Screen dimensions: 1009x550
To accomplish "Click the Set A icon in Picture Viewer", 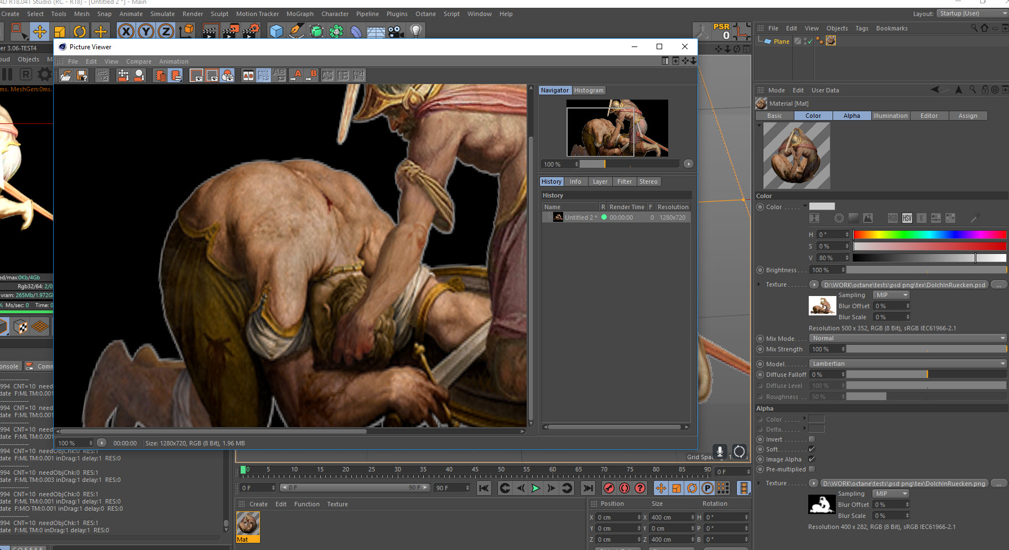I will click(296, 76).
